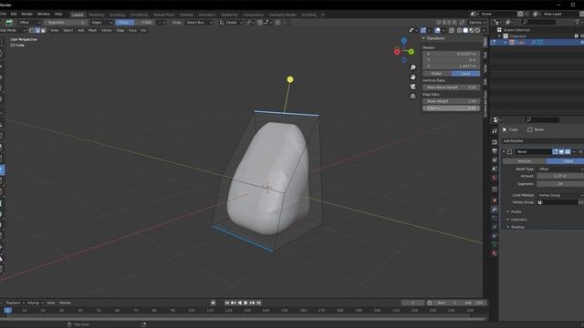Select edge select mode icon
The image size is (584, 328).
[x=37, y=30]
